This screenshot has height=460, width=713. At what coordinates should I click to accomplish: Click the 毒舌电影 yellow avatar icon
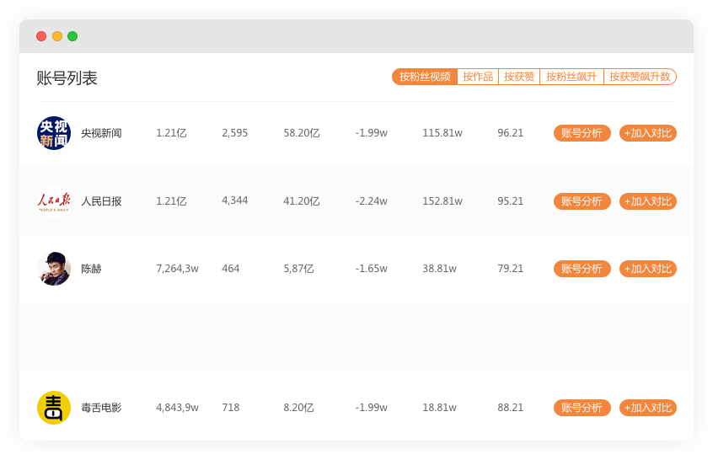pyautogui.click(x=54, y=408)
